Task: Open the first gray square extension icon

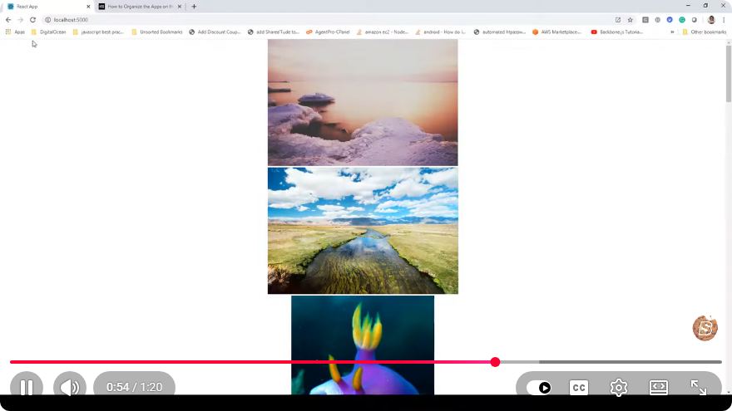Action: 645,20
